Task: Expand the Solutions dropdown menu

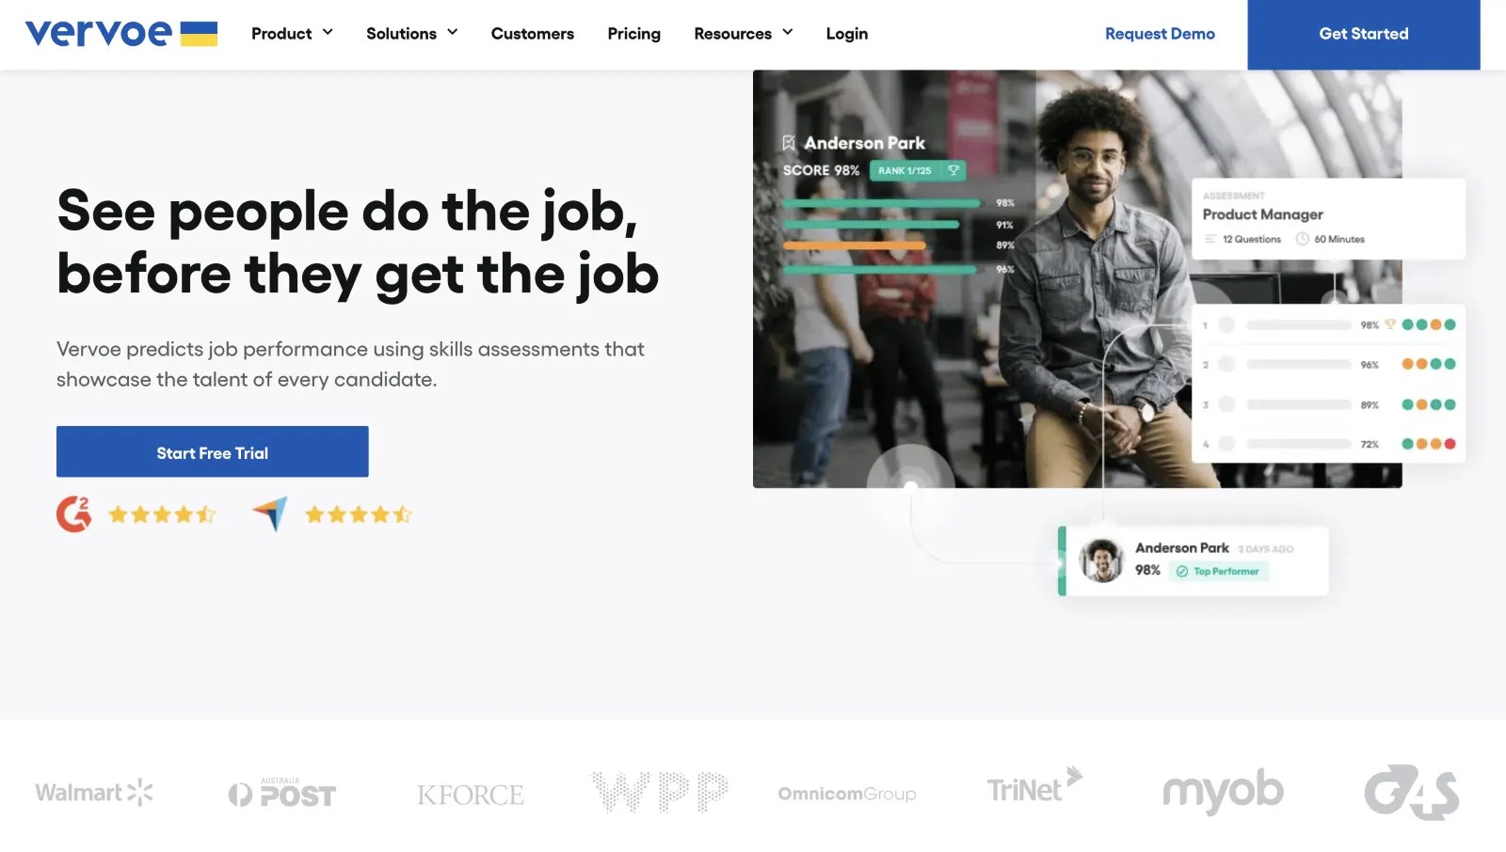Action: [412, 34]
